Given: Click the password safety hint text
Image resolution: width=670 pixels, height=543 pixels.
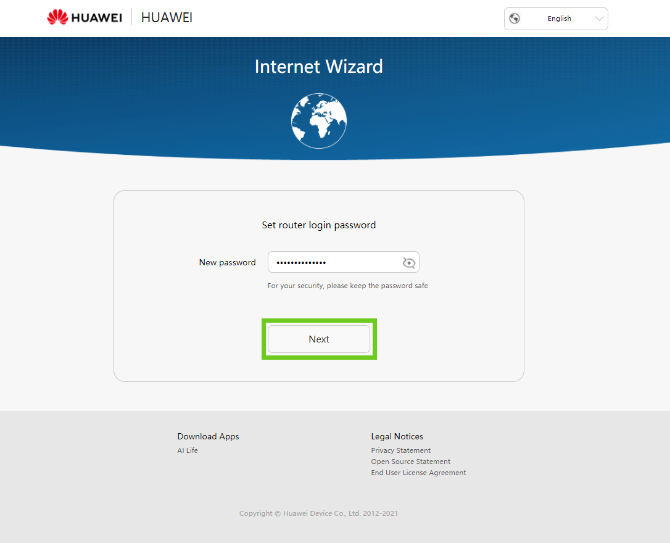Looking at the screenshot, I should point(347,286).
